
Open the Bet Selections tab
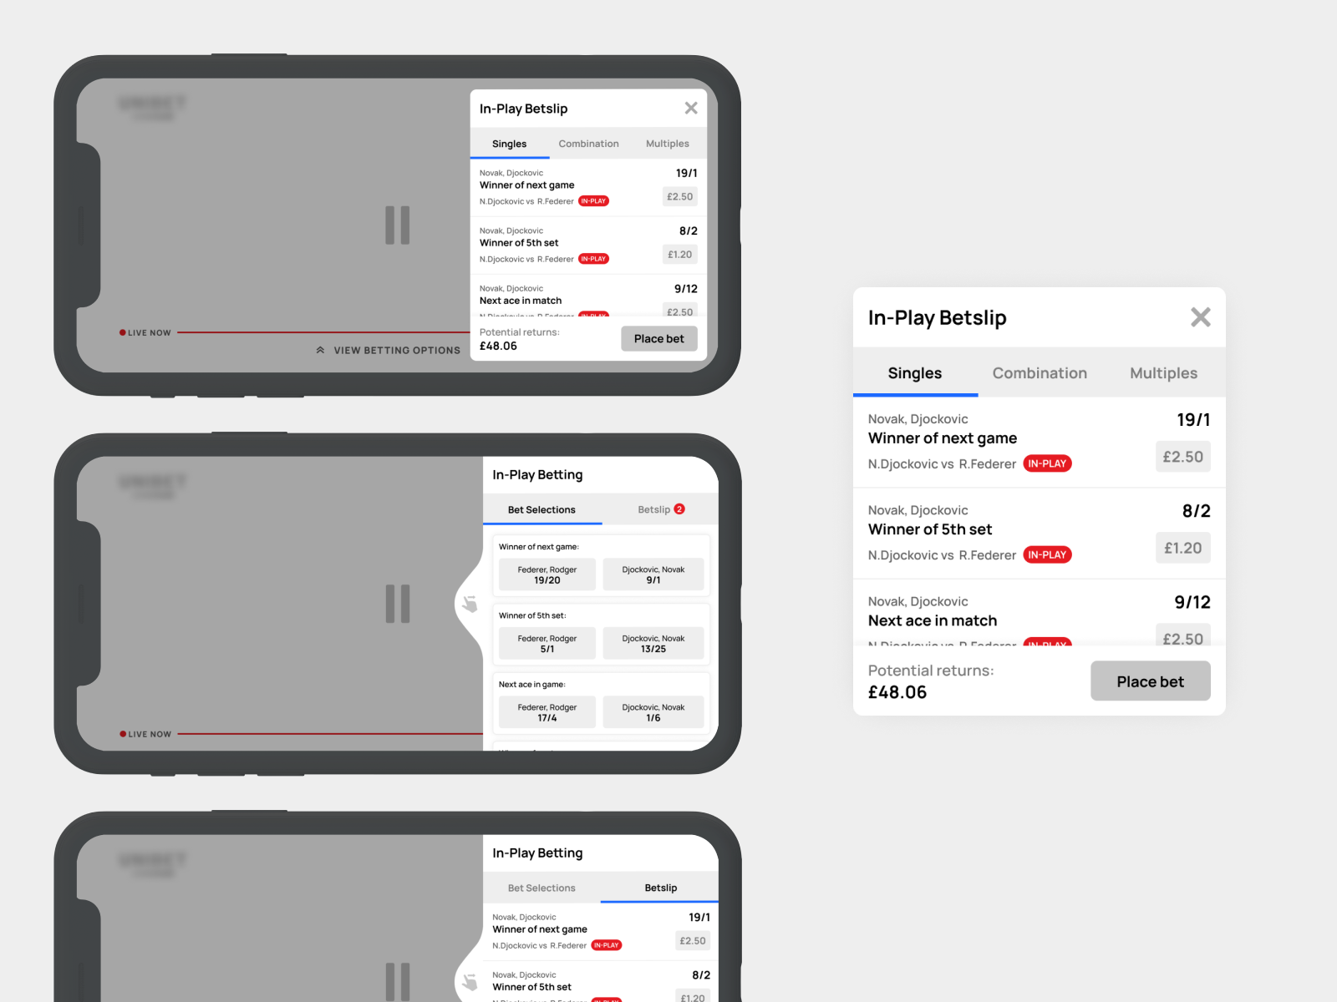click(541, 509)
